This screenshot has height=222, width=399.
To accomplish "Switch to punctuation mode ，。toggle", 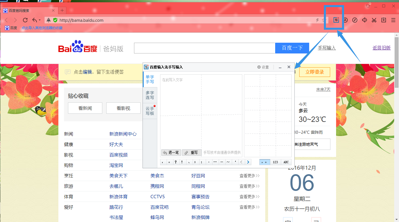I will [x=265, y=162].
